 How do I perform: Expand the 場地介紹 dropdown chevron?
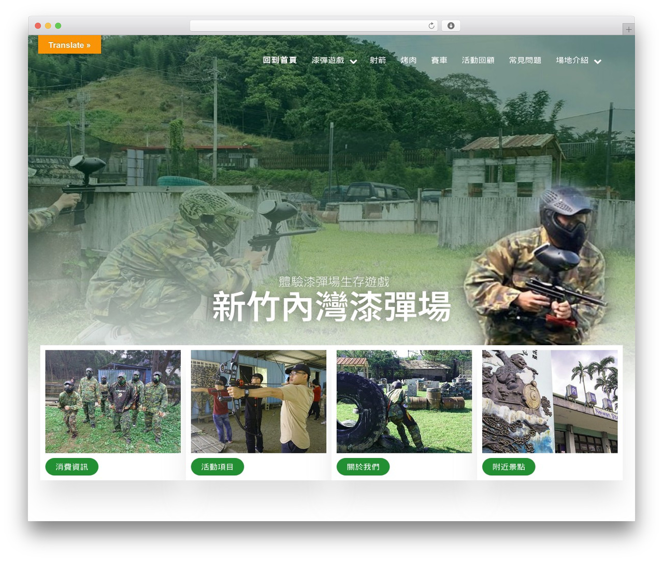(x=598, y=61)
